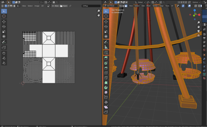Choose the UV Grab sculpt tool

[x=4, y=53]
